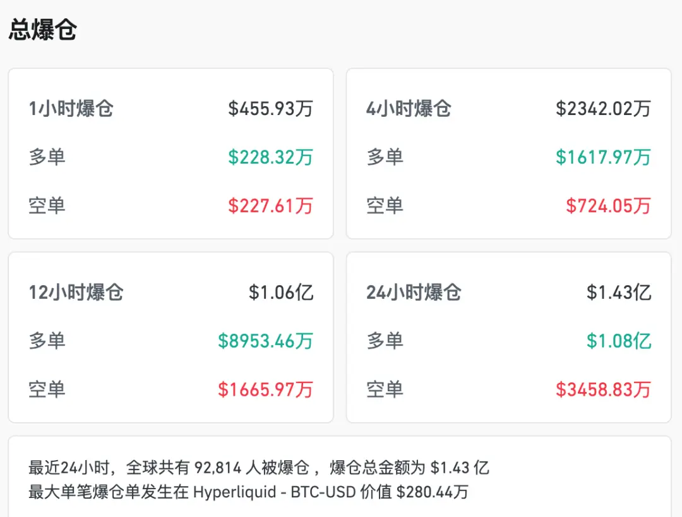The image size is (682, 517).
Task: Click the green $228.32万 long liquidation figure
Action: point(270,157)
